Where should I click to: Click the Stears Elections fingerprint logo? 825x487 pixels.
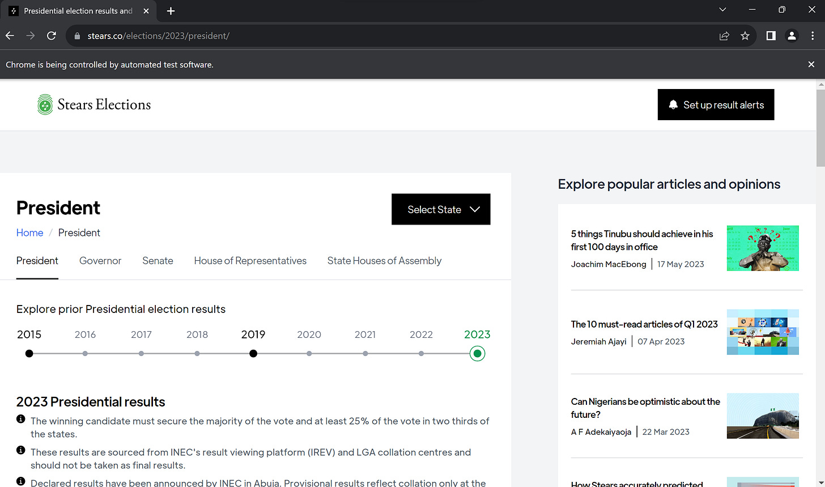pos(45,105)
